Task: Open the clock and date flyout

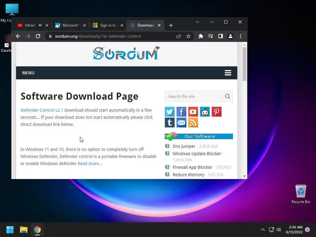Action: [294, 230]
